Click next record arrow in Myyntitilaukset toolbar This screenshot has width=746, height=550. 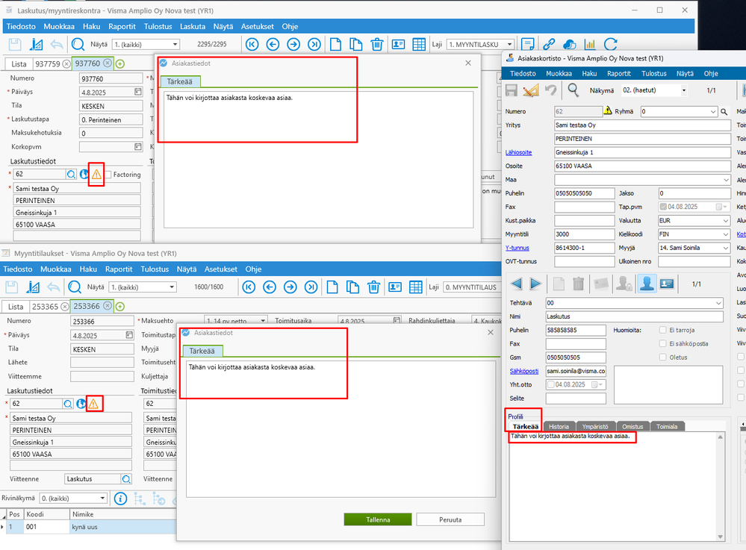pos(290,287)
